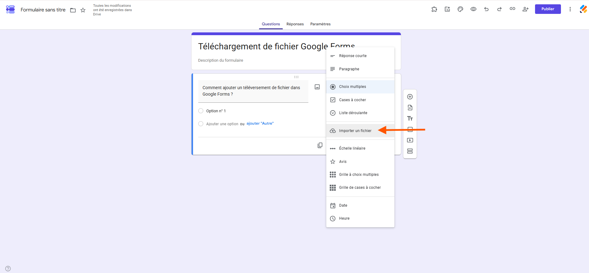Add collaborators person-plus icon

click(x=525, y=9)
